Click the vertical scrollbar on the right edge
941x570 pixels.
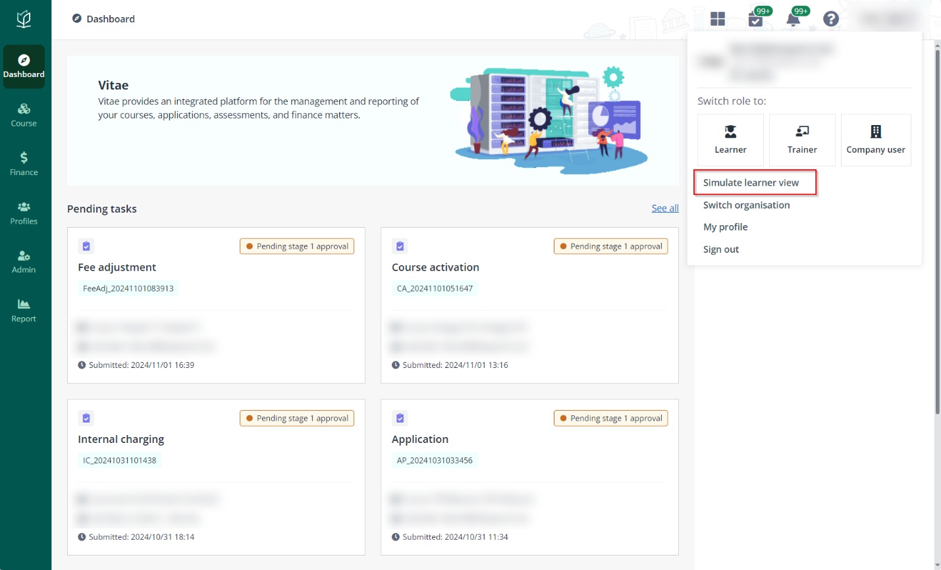coord(938,230)
